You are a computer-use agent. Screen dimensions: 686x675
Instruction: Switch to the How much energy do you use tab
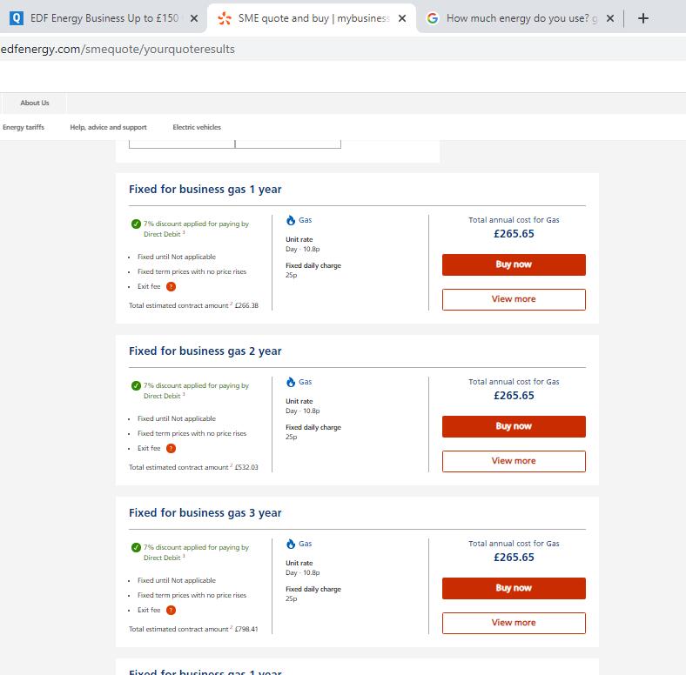[x=520, y=18]
